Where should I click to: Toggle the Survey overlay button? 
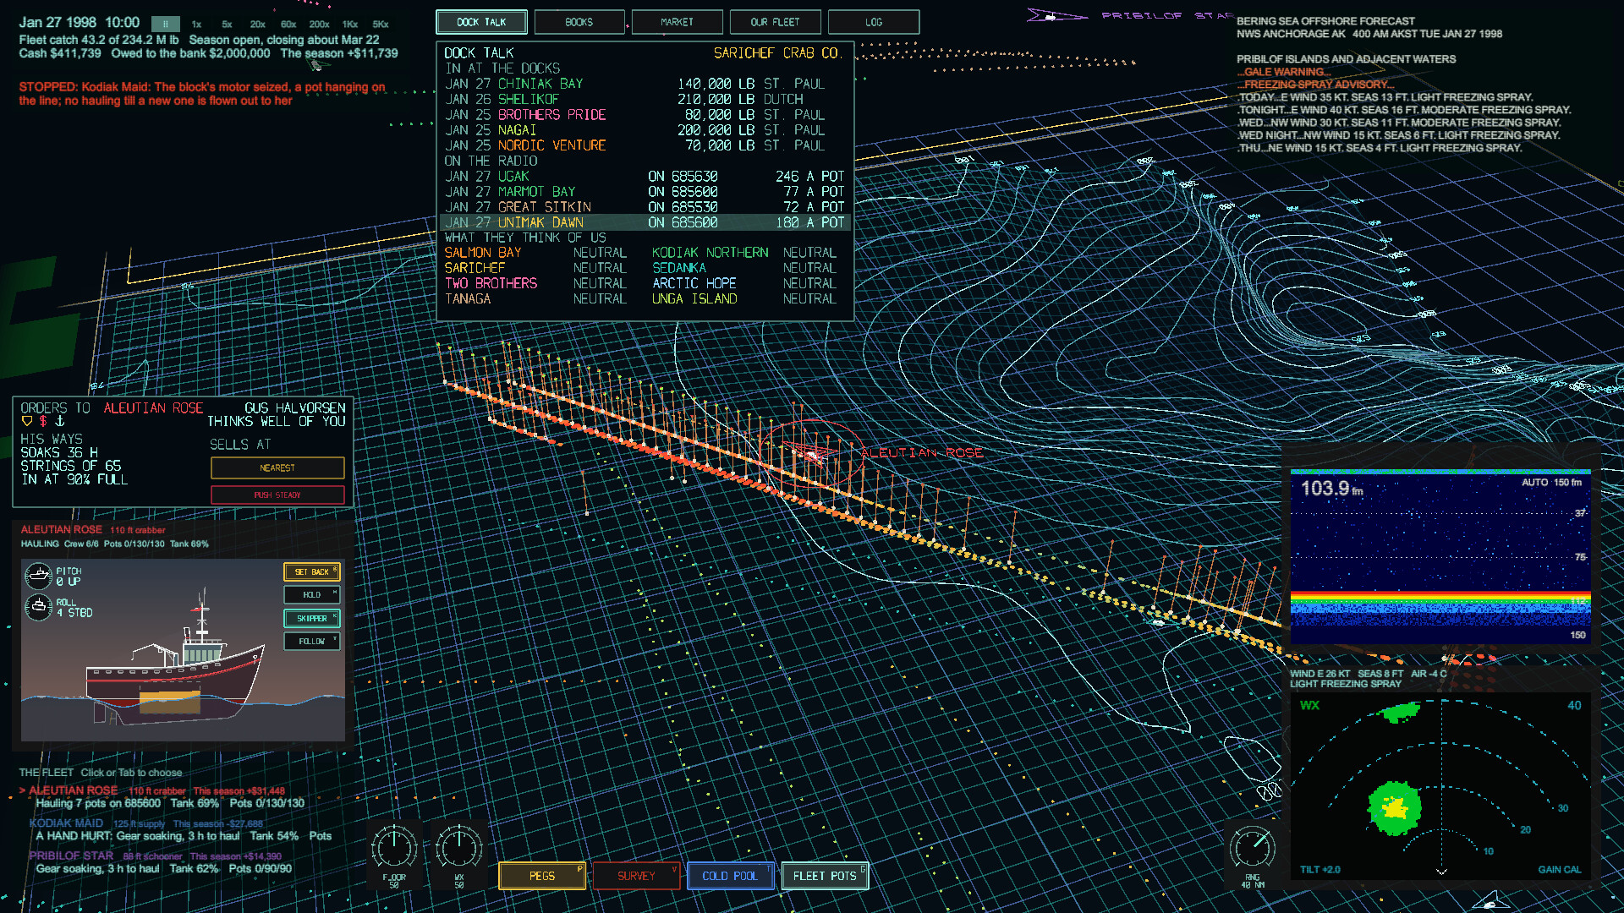[x=636, y=876]
